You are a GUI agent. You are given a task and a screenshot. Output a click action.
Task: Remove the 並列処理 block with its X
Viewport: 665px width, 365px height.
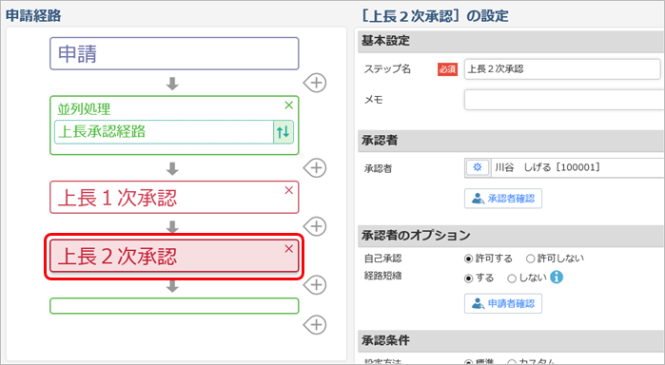coord(289,105)
